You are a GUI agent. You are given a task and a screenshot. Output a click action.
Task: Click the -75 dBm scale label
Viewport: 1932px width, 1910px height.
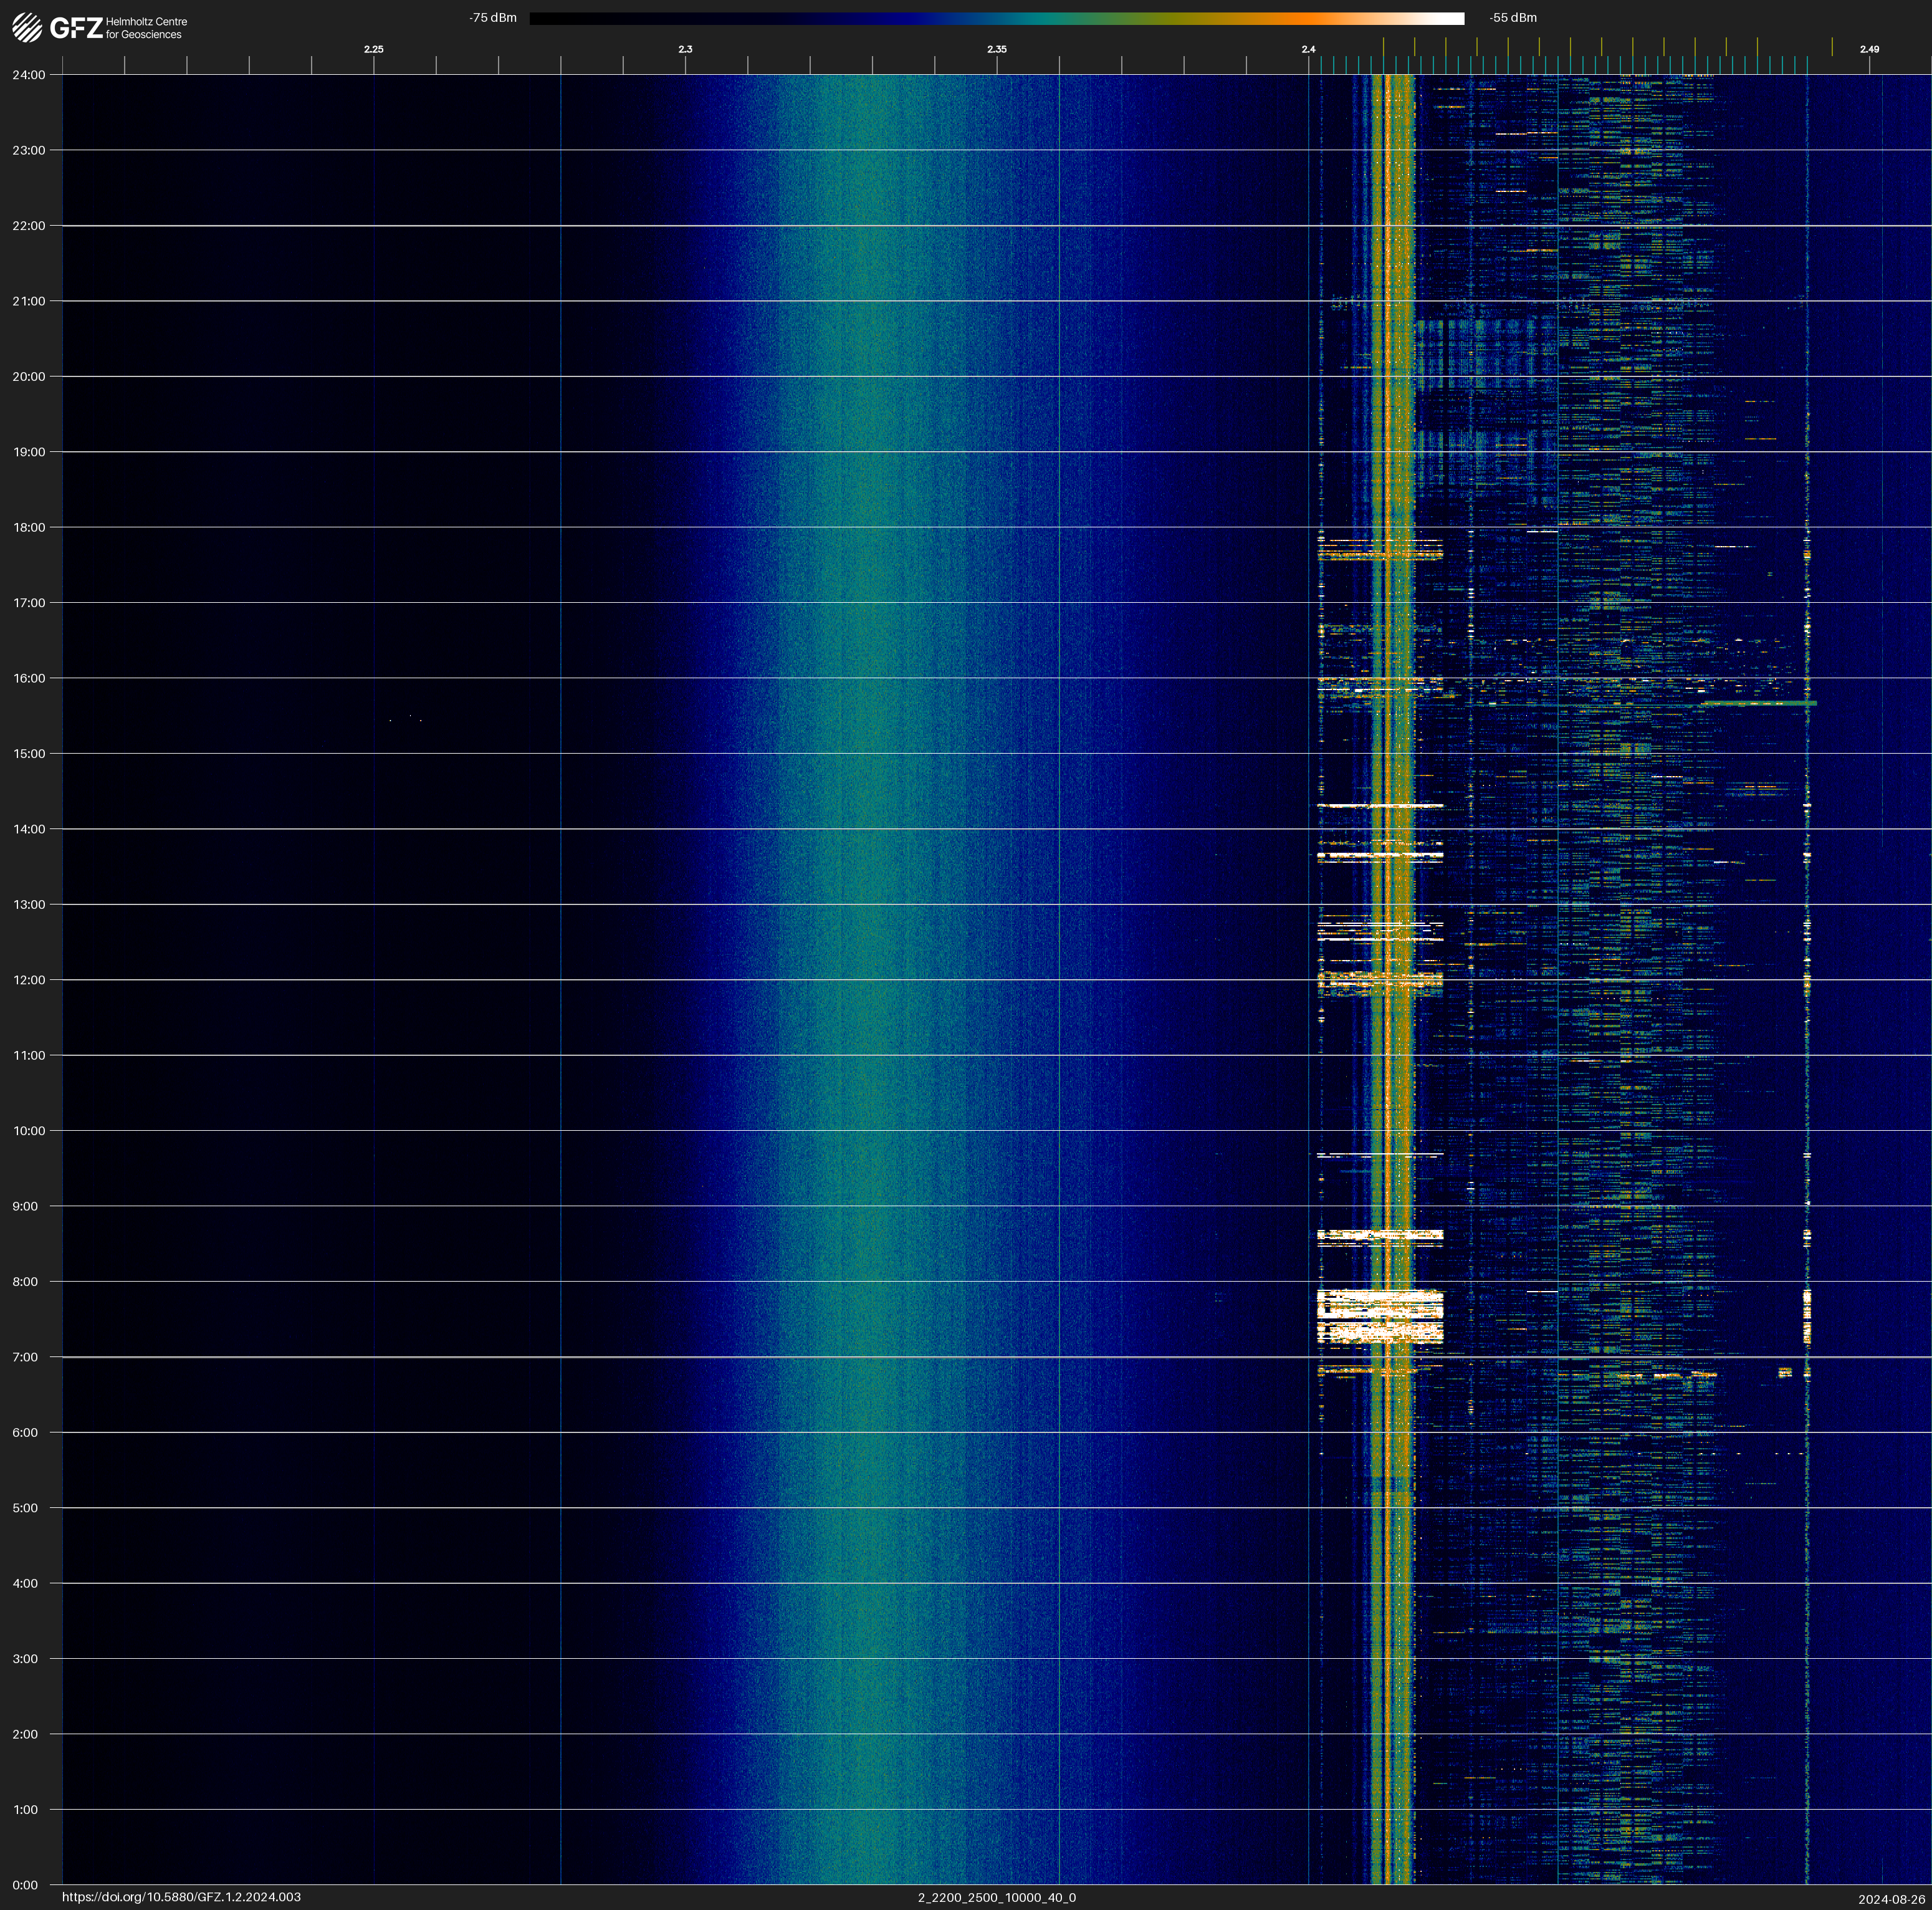point(493,18)
